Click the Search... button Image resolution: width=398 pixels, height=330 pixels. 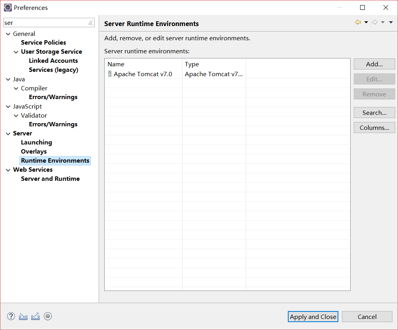(374, 113)
